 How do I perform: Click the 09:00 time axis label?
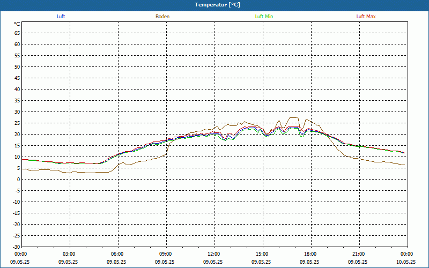[166, 254]
